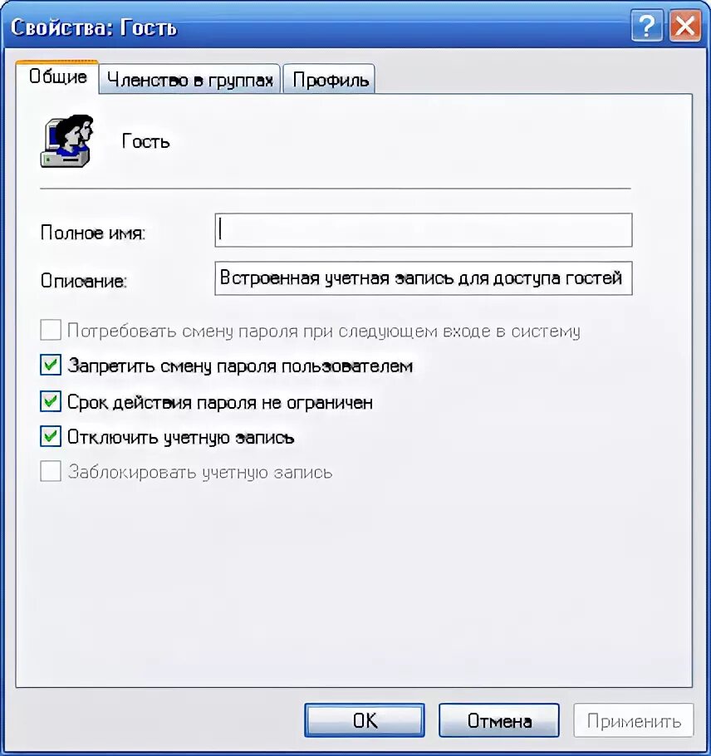Open the Профиль tab
This screenshot has width=711, height=756.
tap(331, 80)
